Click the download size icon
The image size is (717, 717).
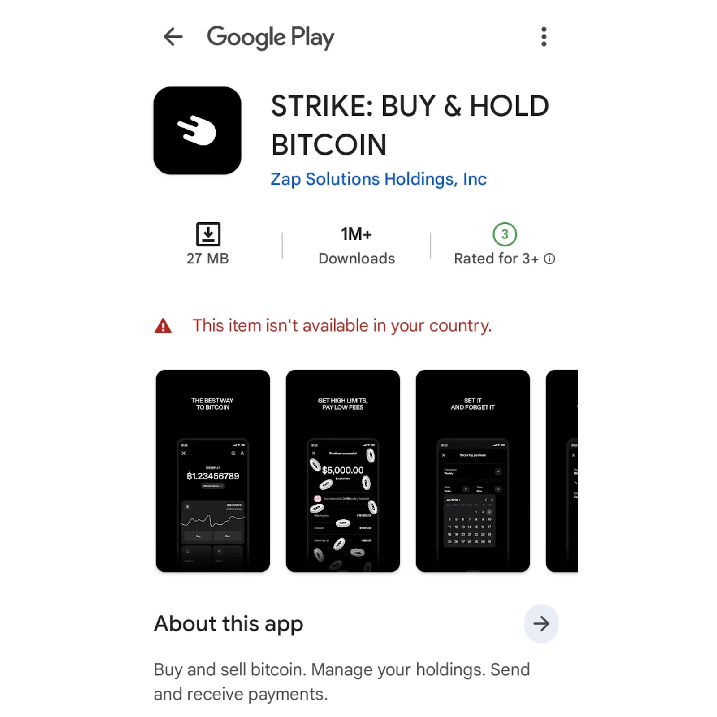(x=208, y=234)
